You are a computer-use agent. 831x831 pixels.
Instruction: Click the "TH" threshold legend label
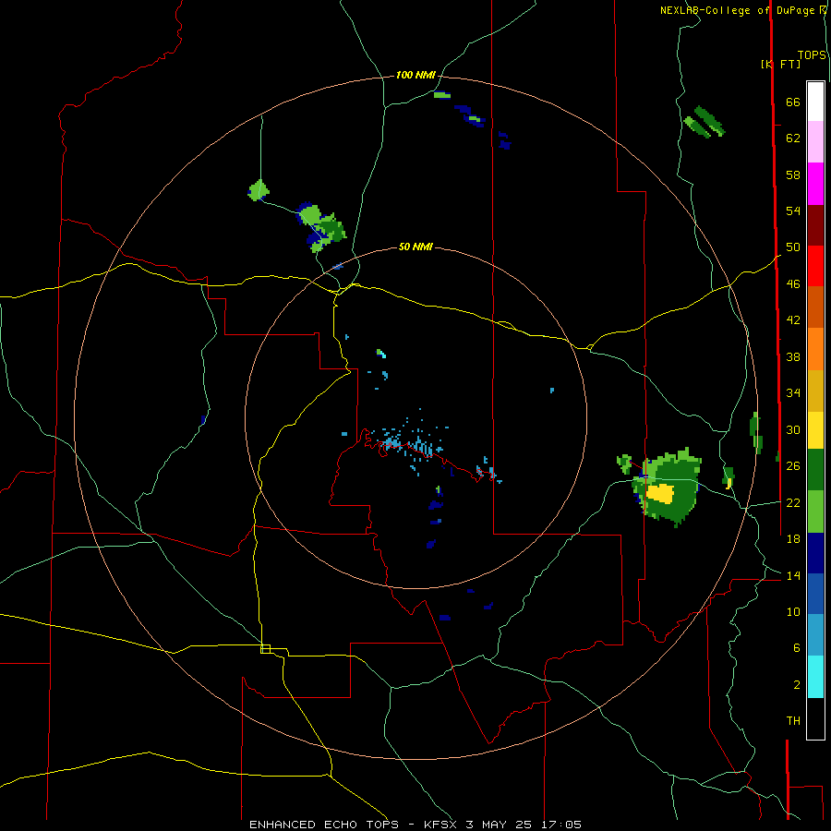tap(793, 720)
